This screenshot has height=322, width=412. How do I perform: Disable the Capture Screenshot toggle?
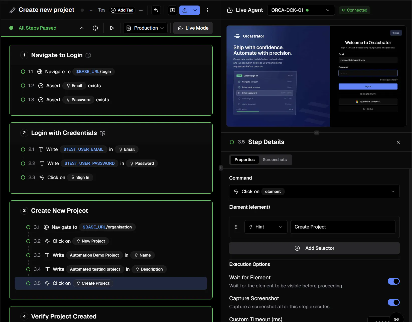click(x=393, y=302)
